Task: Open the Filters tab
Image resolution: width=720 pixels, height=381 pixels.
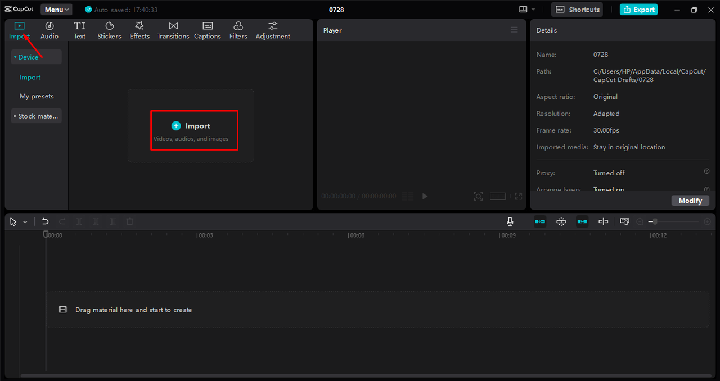Action: pyautogui.click(x=238, y=30)
